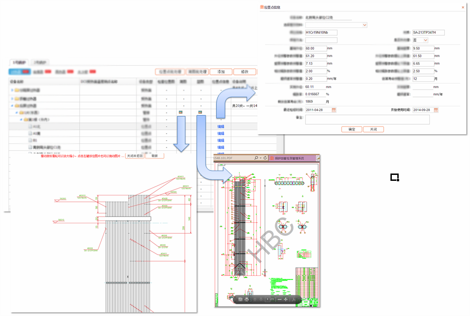Open the dropdown arrow next to the PDF search icon

[x=261, y=158]
